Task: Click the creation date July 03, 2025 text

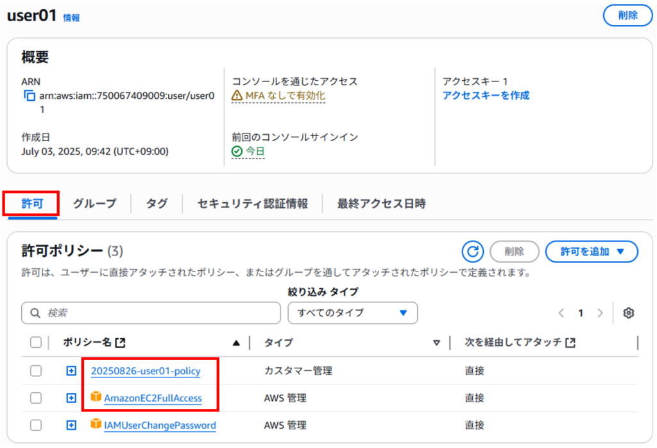Action: pyautogui.click(x=95, y=151)
